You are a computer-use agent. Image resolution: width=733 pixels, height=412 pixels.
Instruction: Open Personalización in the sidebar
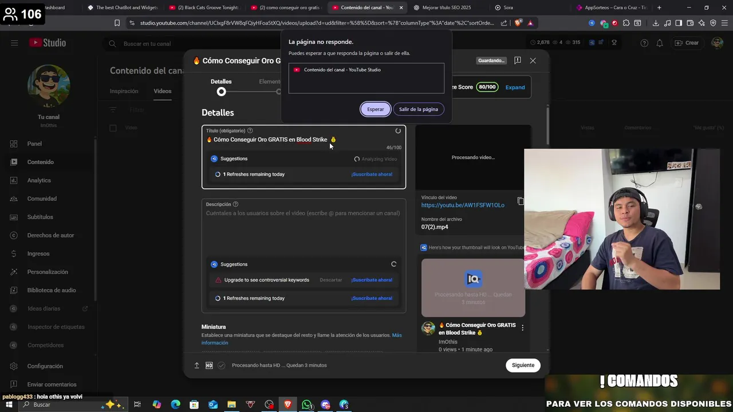pos(48,272)
